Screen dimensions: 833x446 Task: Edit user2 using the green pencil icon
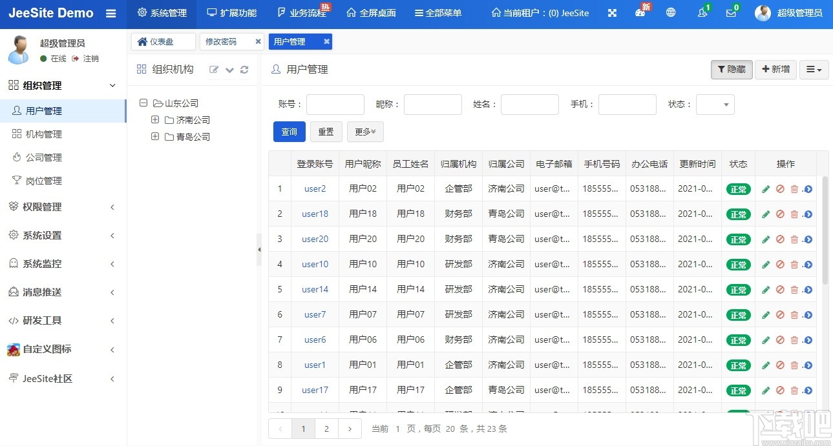pyautogui.click(x=766, y=188)
